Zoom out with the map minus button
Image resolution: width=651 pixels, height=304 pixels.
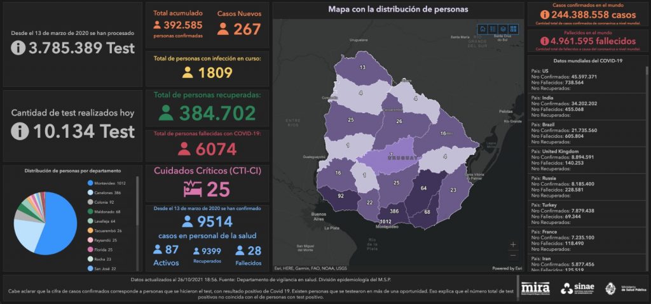coord(513,255)
